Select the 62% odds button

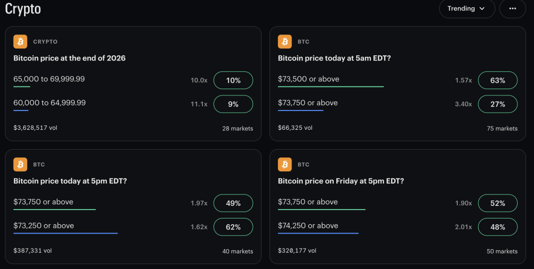coord(233,227)
